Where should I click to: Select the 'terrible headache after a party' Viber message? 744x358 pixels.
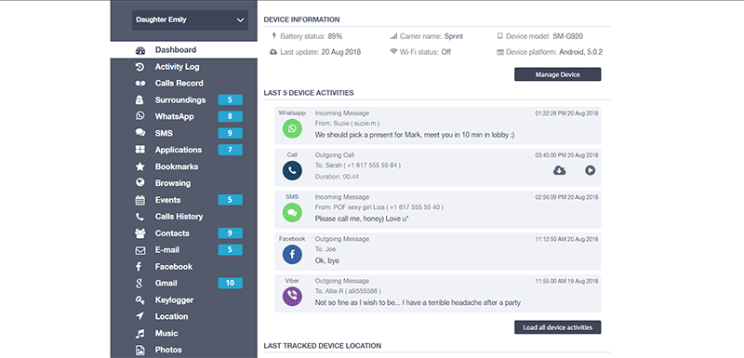click(418, 302)
